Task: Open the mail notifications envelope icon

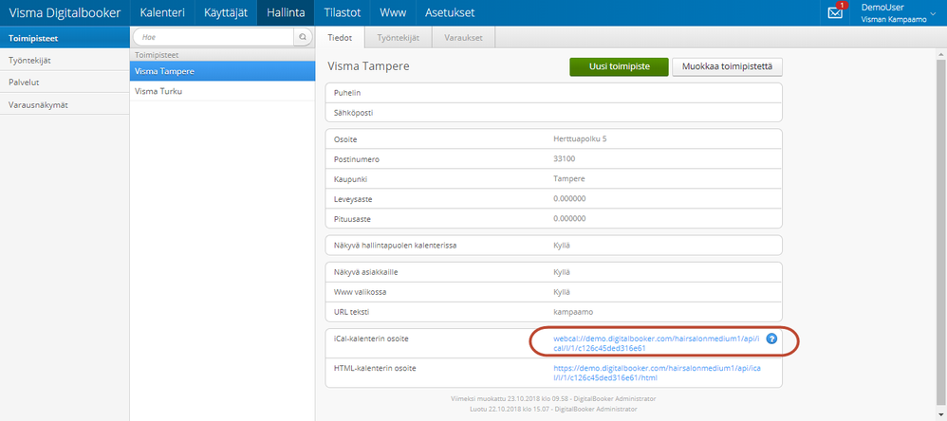Action: coord(835,12)
